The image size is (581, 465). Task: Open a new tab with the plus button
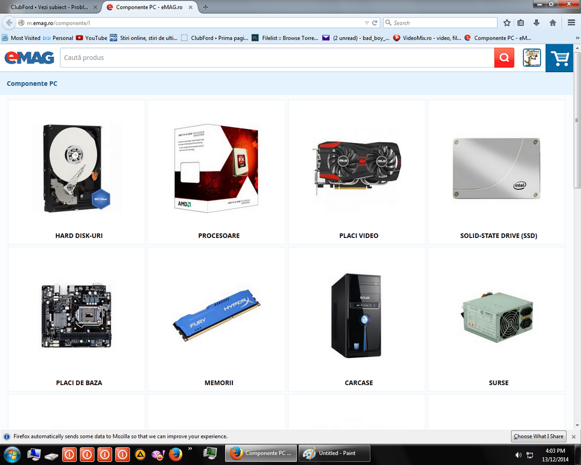click(206, 7)
